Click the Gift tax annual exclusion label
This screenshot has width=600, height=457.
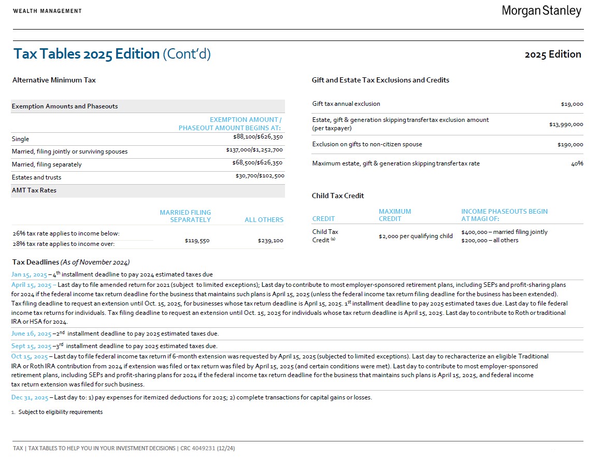coord(346,104)
